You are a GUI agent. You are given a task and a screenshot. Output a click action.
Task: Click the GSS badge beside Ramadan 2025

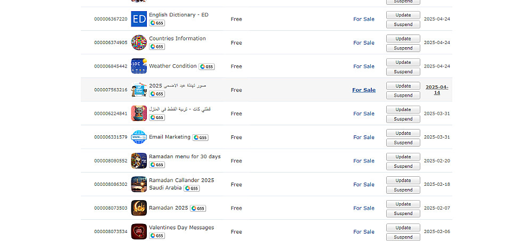click(x=198, y=209)
